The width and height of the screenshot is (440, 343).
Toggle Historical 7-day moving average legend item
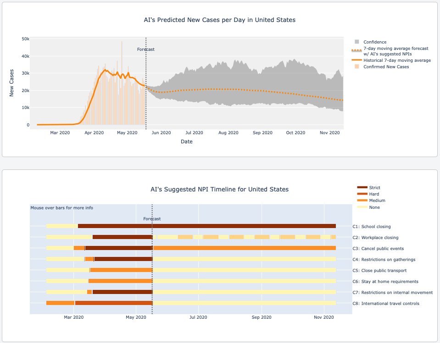[396, 60]
